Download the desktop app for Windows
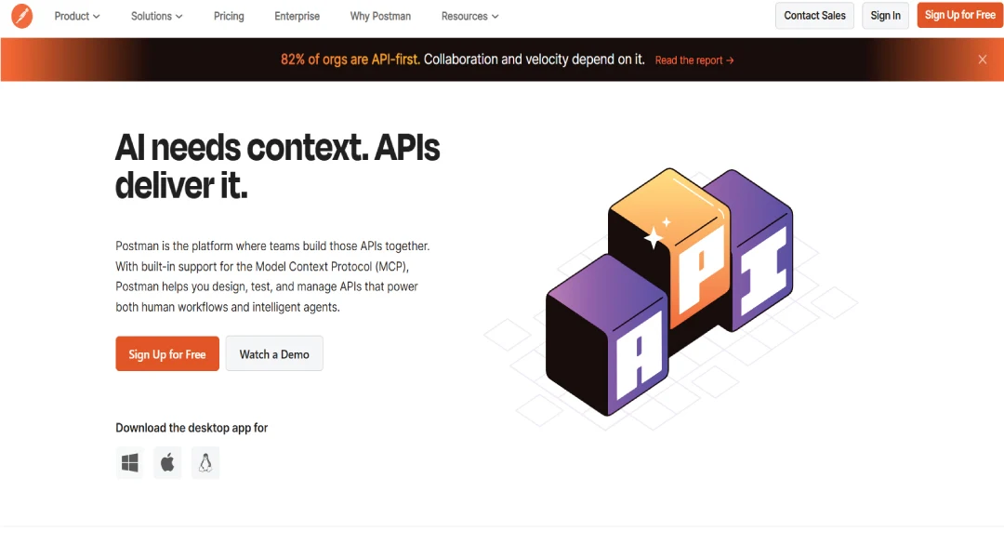 (130, 462)
